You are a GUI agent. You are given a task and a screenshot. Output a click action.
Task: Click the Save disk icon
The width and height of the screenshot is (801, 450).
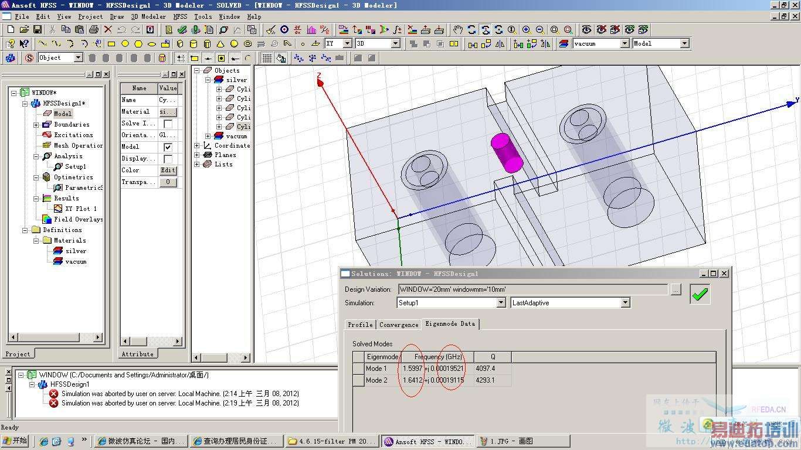[x=38, y=29]
